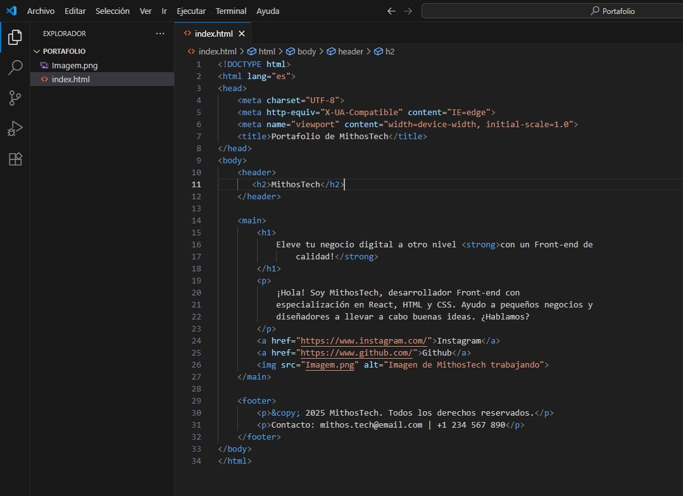This screenshot has width=683, height=496.
Task: Open the Ejecutar menu
Action: coord(191,11)
